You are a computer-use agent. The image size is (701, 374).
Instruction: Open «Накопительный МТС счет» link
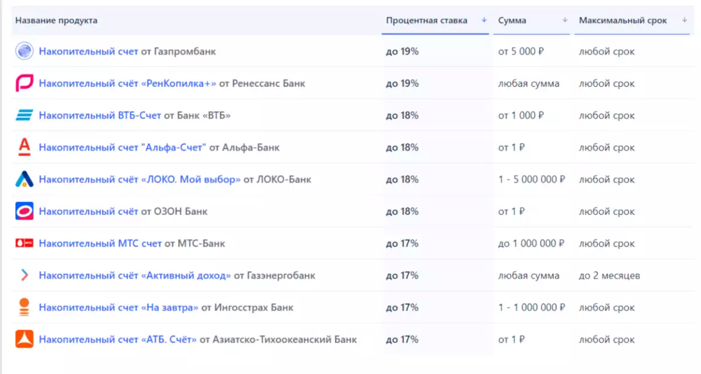click(x=100, y=244)
